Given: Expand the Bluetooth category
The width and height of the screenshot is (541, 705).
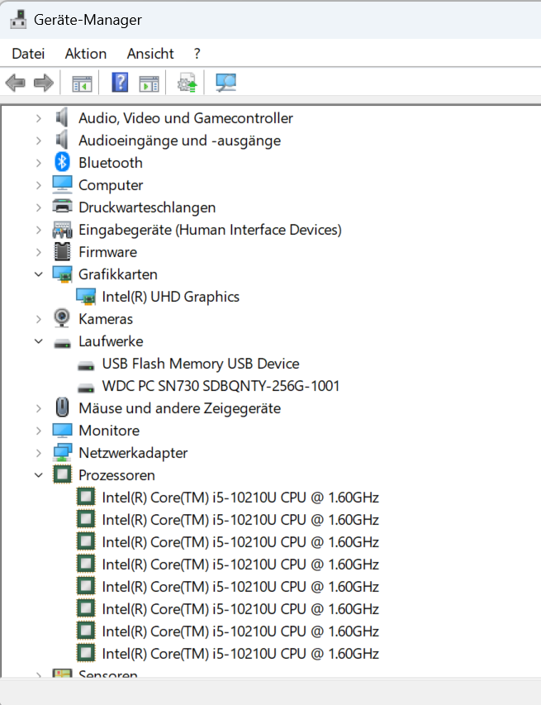Looking at the screenshot, I should [39, 163].
